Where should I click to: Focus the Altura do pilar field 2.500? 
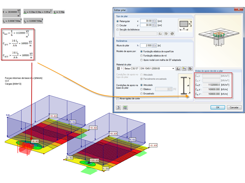[x=146, y=46]
